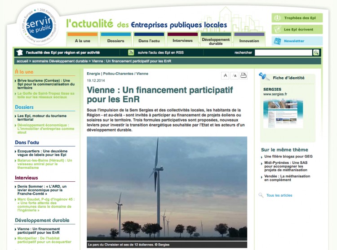
Task: Click the Dans l'actu sidebar heading
Action: tap(27, 142)
